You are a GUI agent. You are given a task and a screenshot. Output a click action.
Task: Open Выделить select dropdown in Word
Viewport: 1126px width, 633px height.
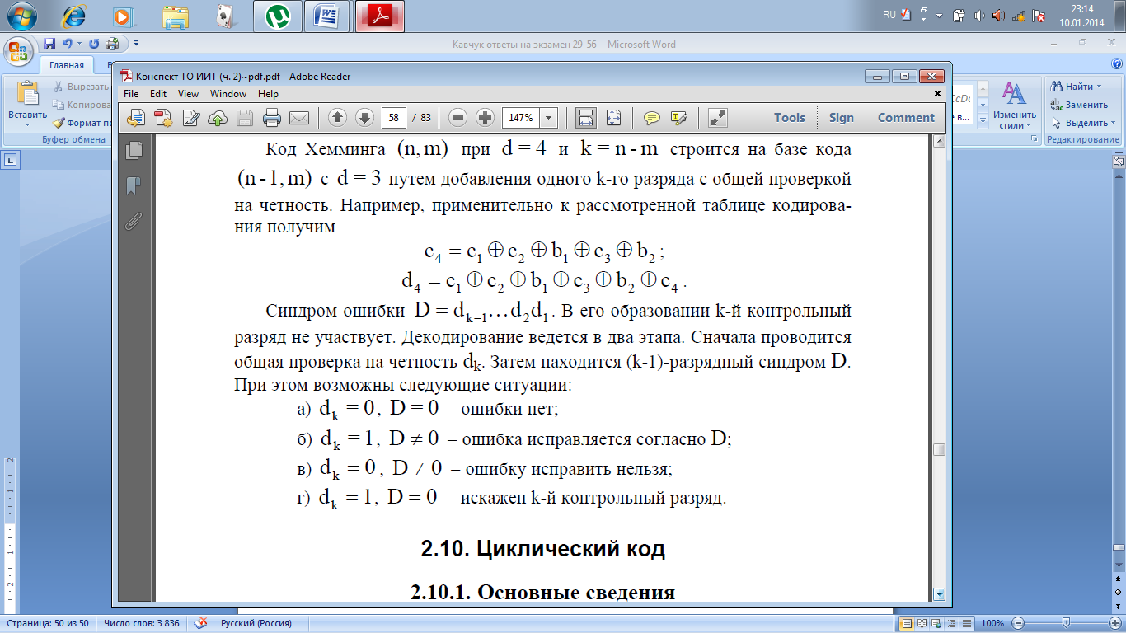click(1084, 123)
